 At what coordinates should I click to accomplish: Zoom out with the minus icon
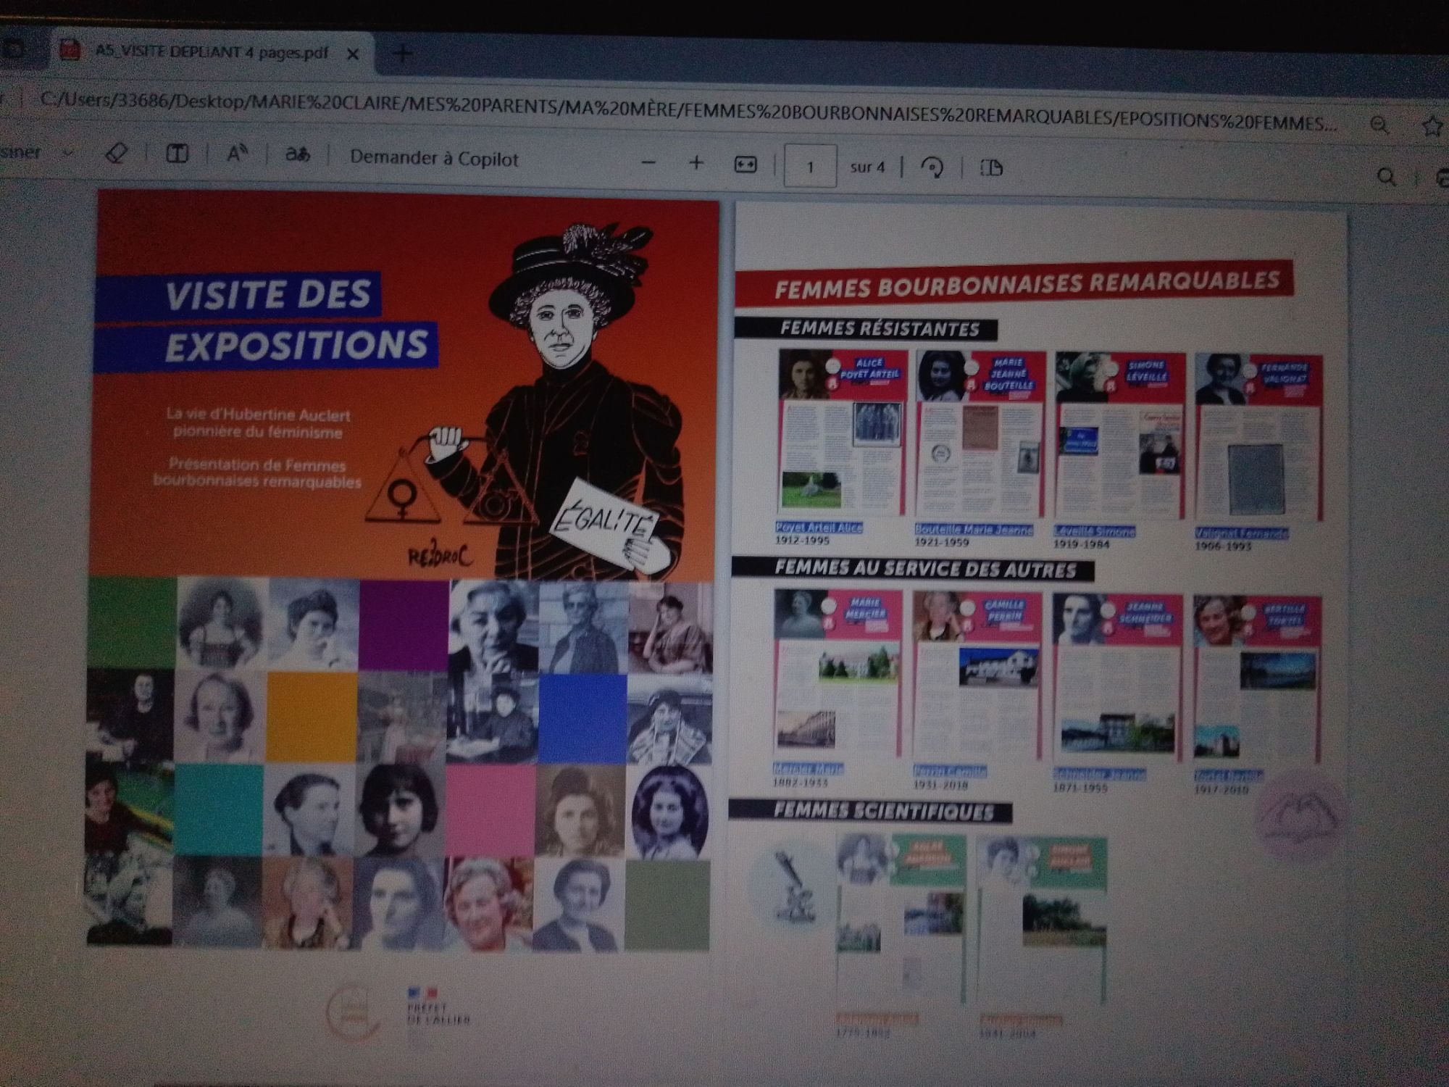(648, 163)
